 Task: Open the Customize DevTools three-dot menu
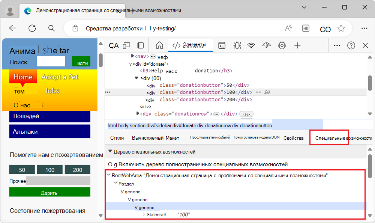[x=337, y=45]
